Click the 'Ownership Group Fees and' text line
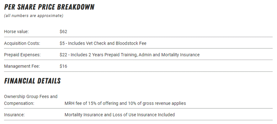 [31, 96]
